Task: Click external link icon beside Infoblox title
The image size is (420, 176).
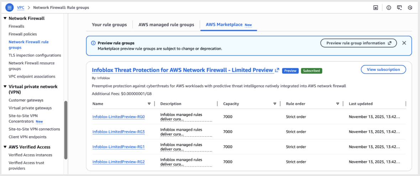Action: click(277, 70)
